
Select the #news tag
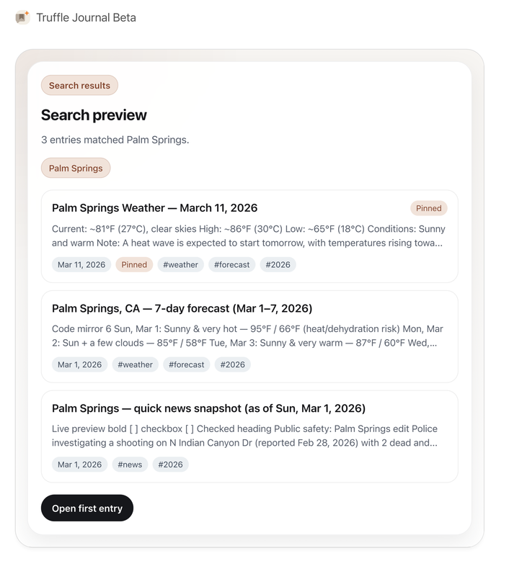click(x=130, y=464)
